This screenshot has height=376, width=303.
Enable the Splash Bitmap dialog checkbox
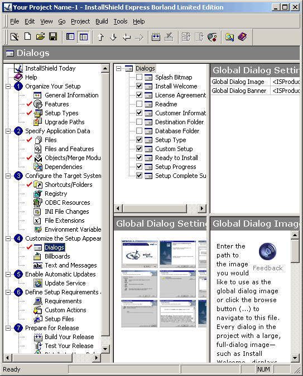139,77
